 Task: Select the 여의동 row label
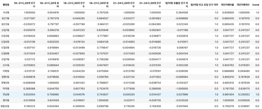[6, 88]
